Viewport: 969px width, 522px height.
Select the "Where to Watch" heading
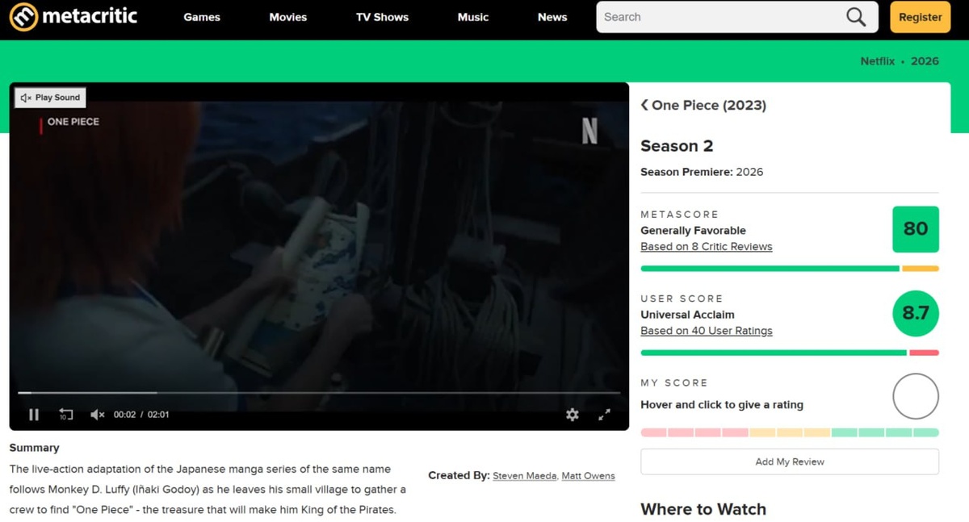pos(703,509)
